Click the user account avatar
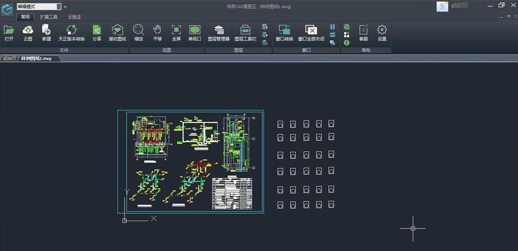The width and height of the screenshot is (518, 251). pos(443,6)
